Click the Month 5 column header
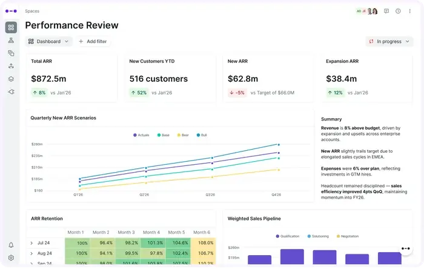 click(176, 232)
